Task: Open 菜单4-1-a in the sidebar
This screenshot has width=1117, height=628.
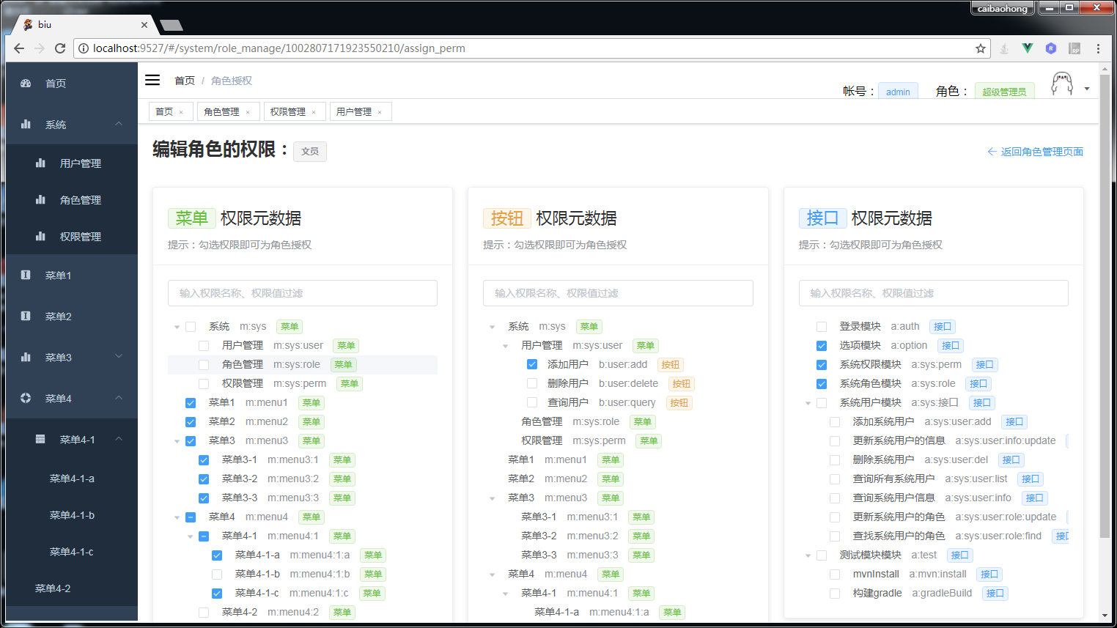Action: [x=72, y=479]
